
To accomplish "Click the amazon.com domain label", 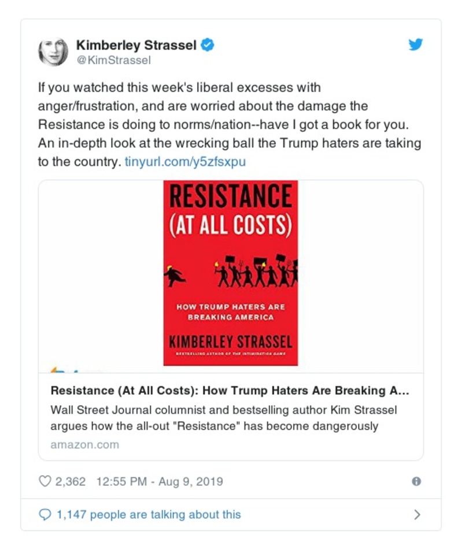I will pyautogui.click(x=84, y=444).
